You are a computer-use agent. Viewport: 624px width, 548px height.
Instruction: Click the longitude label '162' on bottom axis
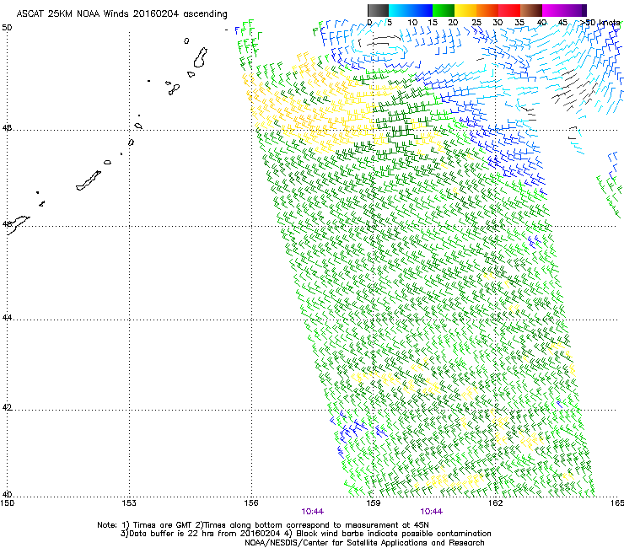coord(495,503)
